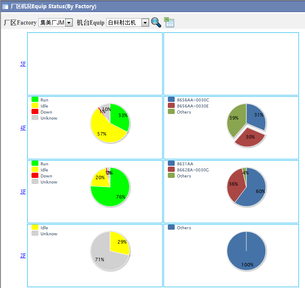Click the 白料射出机 equipment field
305x288 pixels.
coord(128,22)
